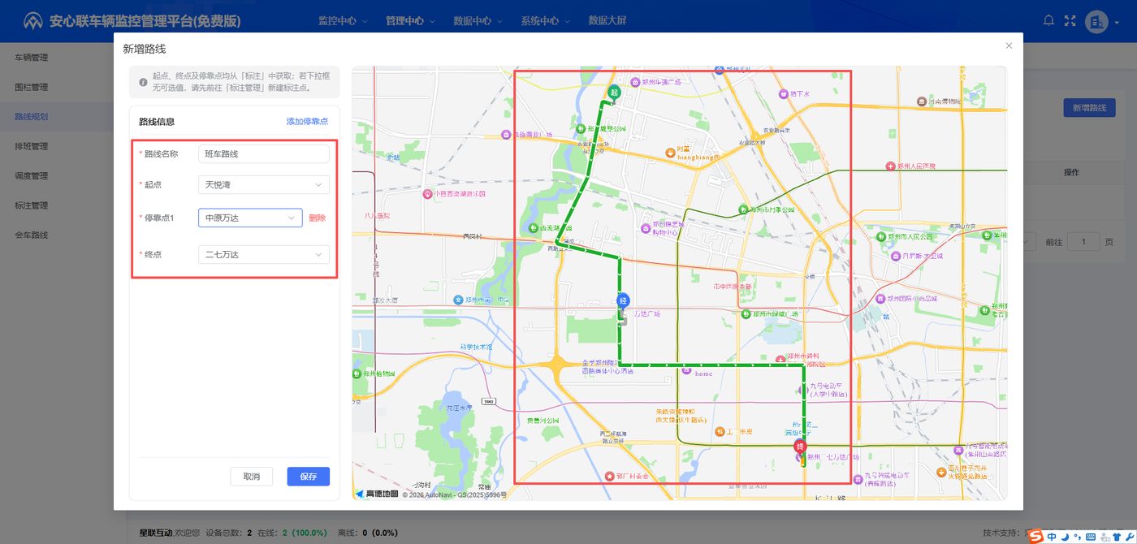The image size is (1137, 544).
Task: Click the green start marker on map
Action: click(615, 93)
